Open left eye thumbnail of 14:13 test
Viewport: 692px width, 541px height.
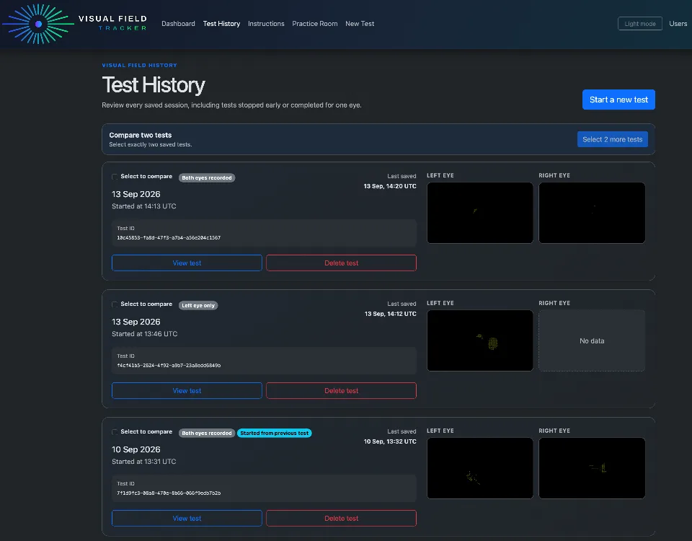tap(480, 213)
